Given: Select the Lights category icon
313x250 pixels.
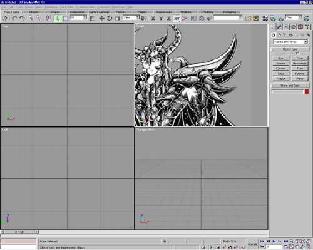Looking at the screenshot, I should click(x=285, y=35).
